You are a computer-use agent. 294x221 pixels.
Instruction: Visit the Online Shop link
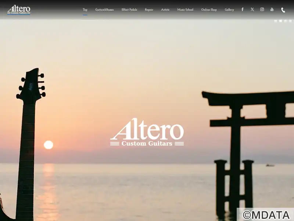point(209,10)
